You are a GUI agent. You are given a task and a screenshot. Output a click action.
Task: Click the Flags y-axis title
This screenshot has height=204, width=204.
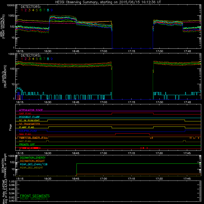tap(10, 127)
